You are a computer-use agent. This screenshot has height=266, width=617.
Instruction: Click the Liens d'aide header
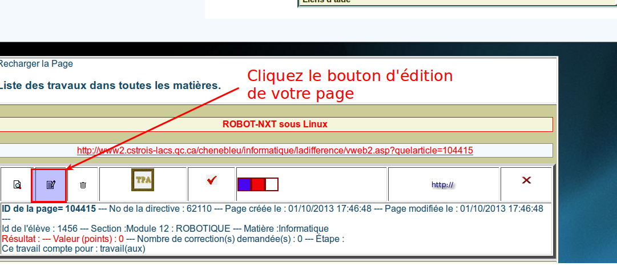327,2
